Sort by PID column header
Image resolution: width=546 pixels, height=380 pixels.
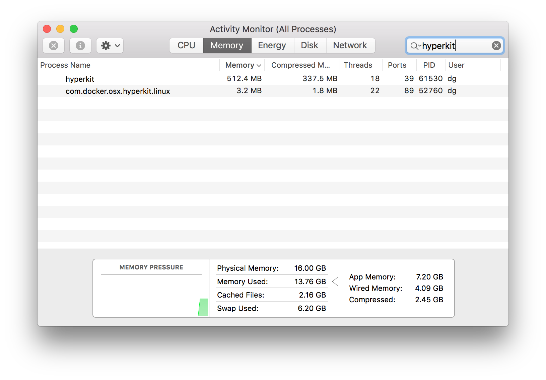coord(430,65)
